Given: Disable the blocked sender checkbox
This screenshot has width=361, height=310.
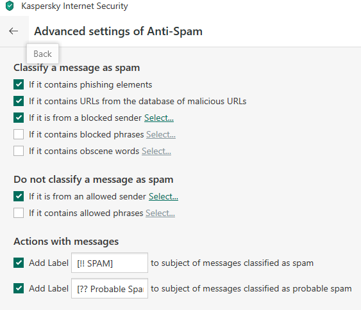Looking at the screenshot, I should (19, 118).
